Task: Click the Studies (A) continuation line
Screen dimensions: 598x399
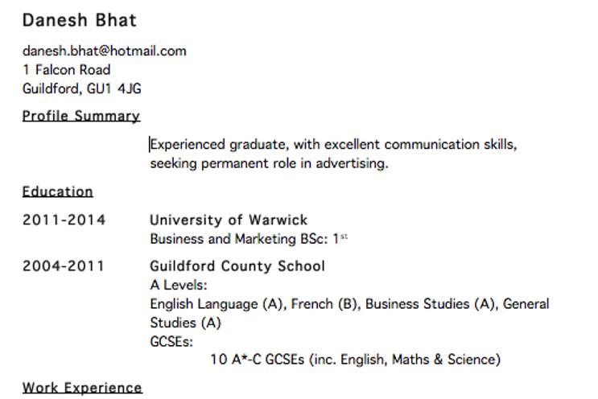Action: tap(185, 323)
